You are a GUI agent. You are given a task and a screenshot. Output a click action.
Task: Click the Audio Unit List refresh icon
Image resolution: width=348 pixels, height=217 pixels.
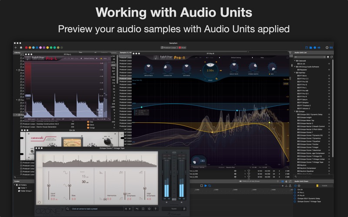click(x=331, y=57)
